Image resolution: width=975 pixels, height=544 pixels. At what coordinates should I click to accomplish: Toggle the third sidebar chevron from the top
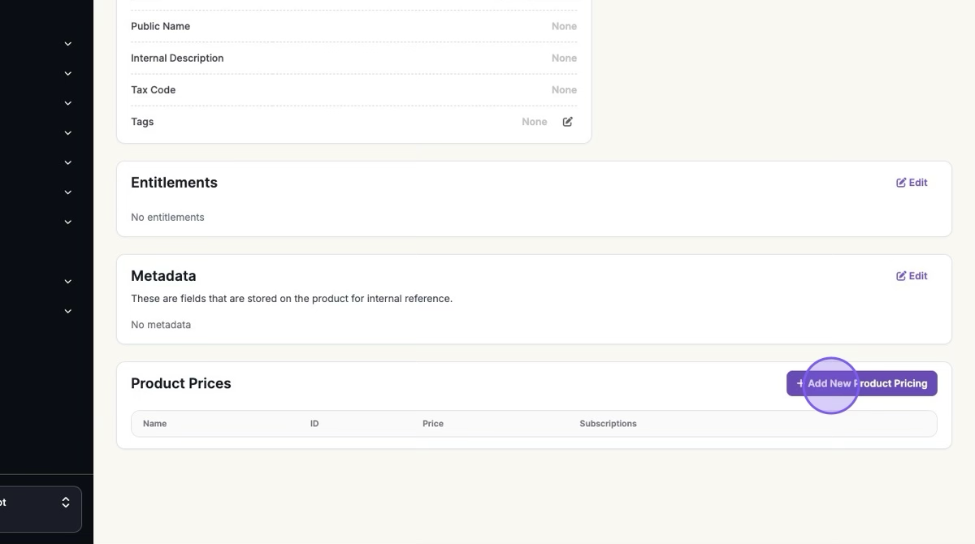tap(68, 103)
